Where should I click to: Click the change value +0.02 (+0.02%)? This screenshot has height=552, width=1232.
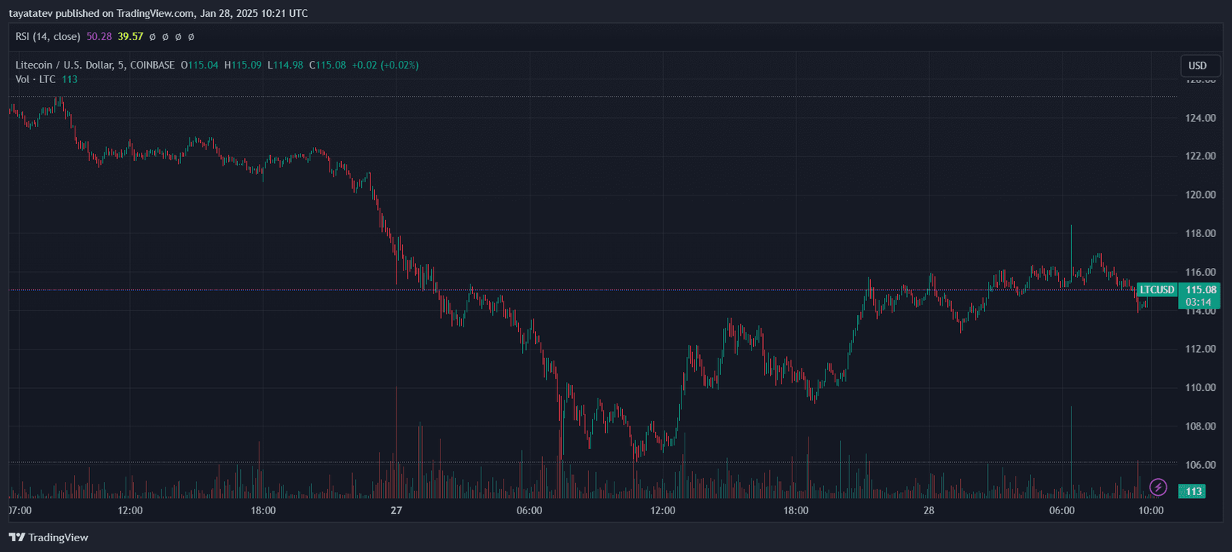pyautogui.click(x=386, y=65)
